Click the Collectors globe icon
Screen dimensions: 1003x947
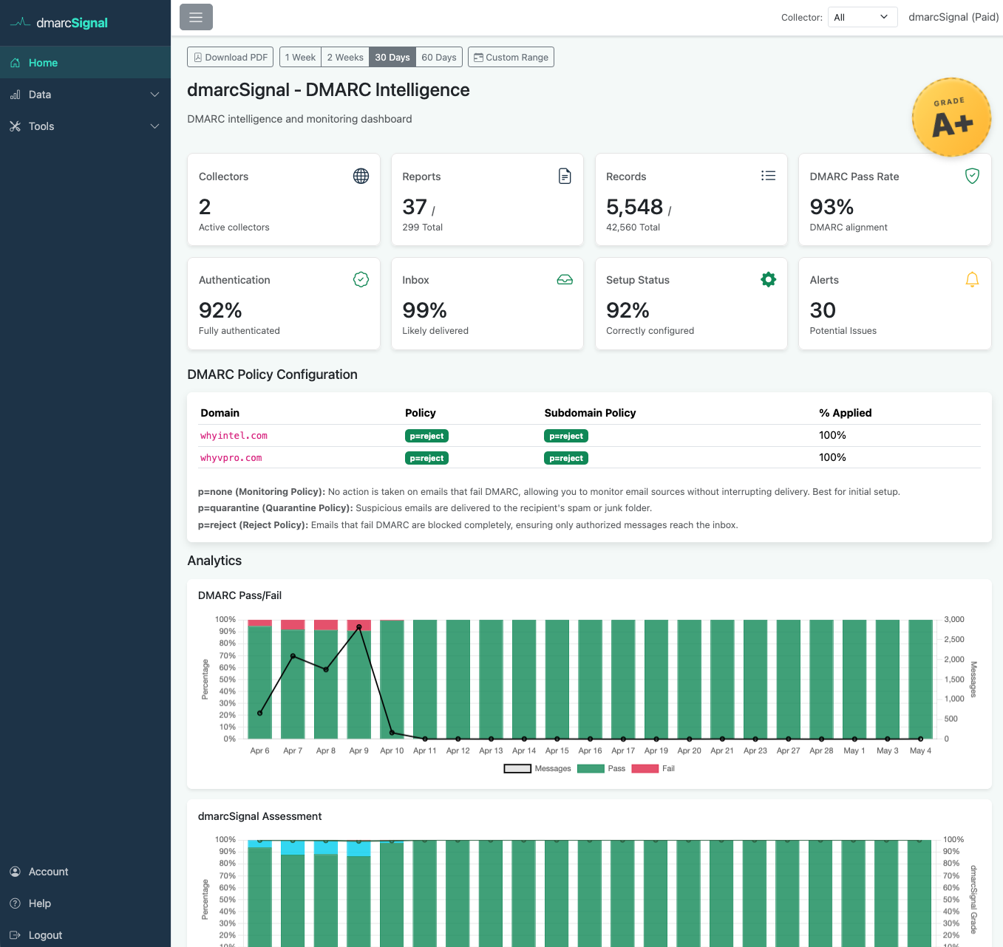pos(361,176)
